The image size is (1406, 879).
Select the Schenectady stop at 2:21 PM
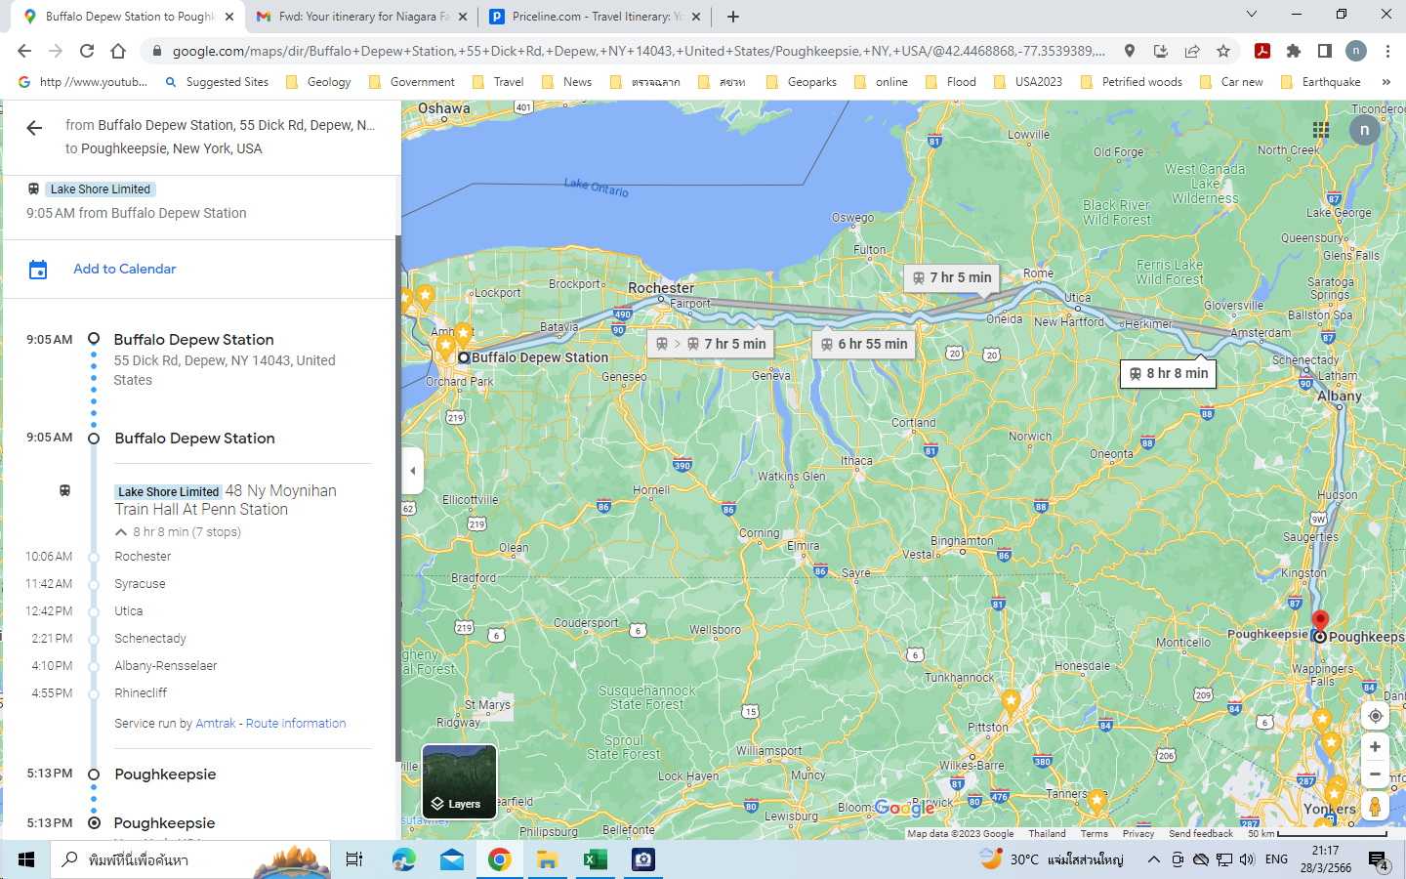click(150, 639)
